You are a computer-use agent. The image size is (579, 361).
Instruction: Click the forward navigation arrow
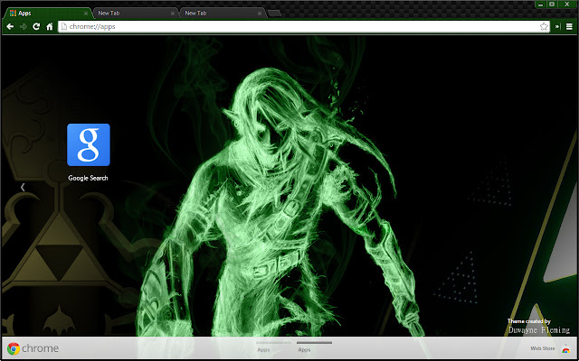click(22, 27)
